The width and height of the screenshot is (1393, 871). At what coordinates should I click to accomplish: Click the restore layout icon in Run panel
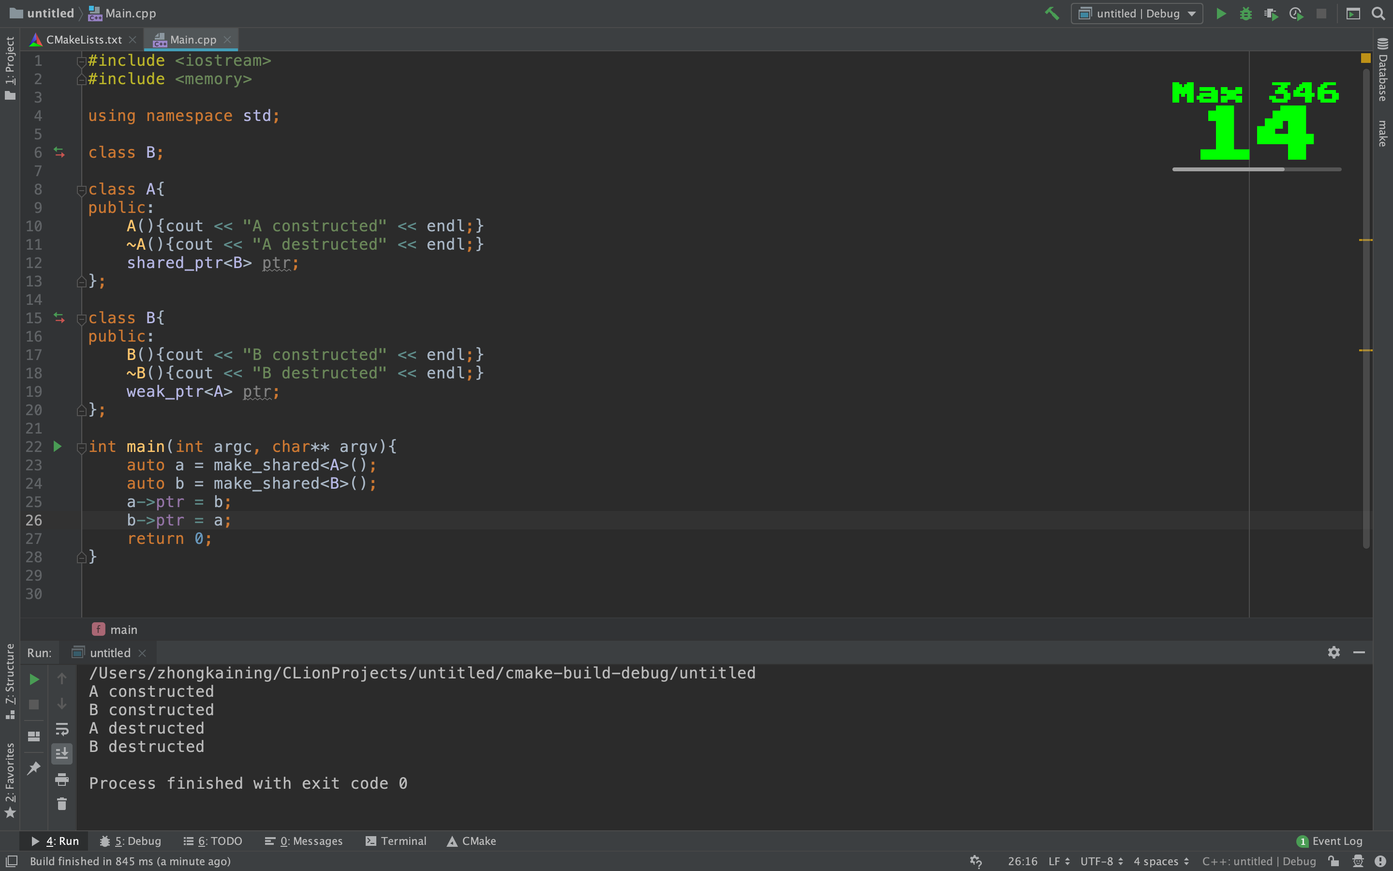(34, 736)
